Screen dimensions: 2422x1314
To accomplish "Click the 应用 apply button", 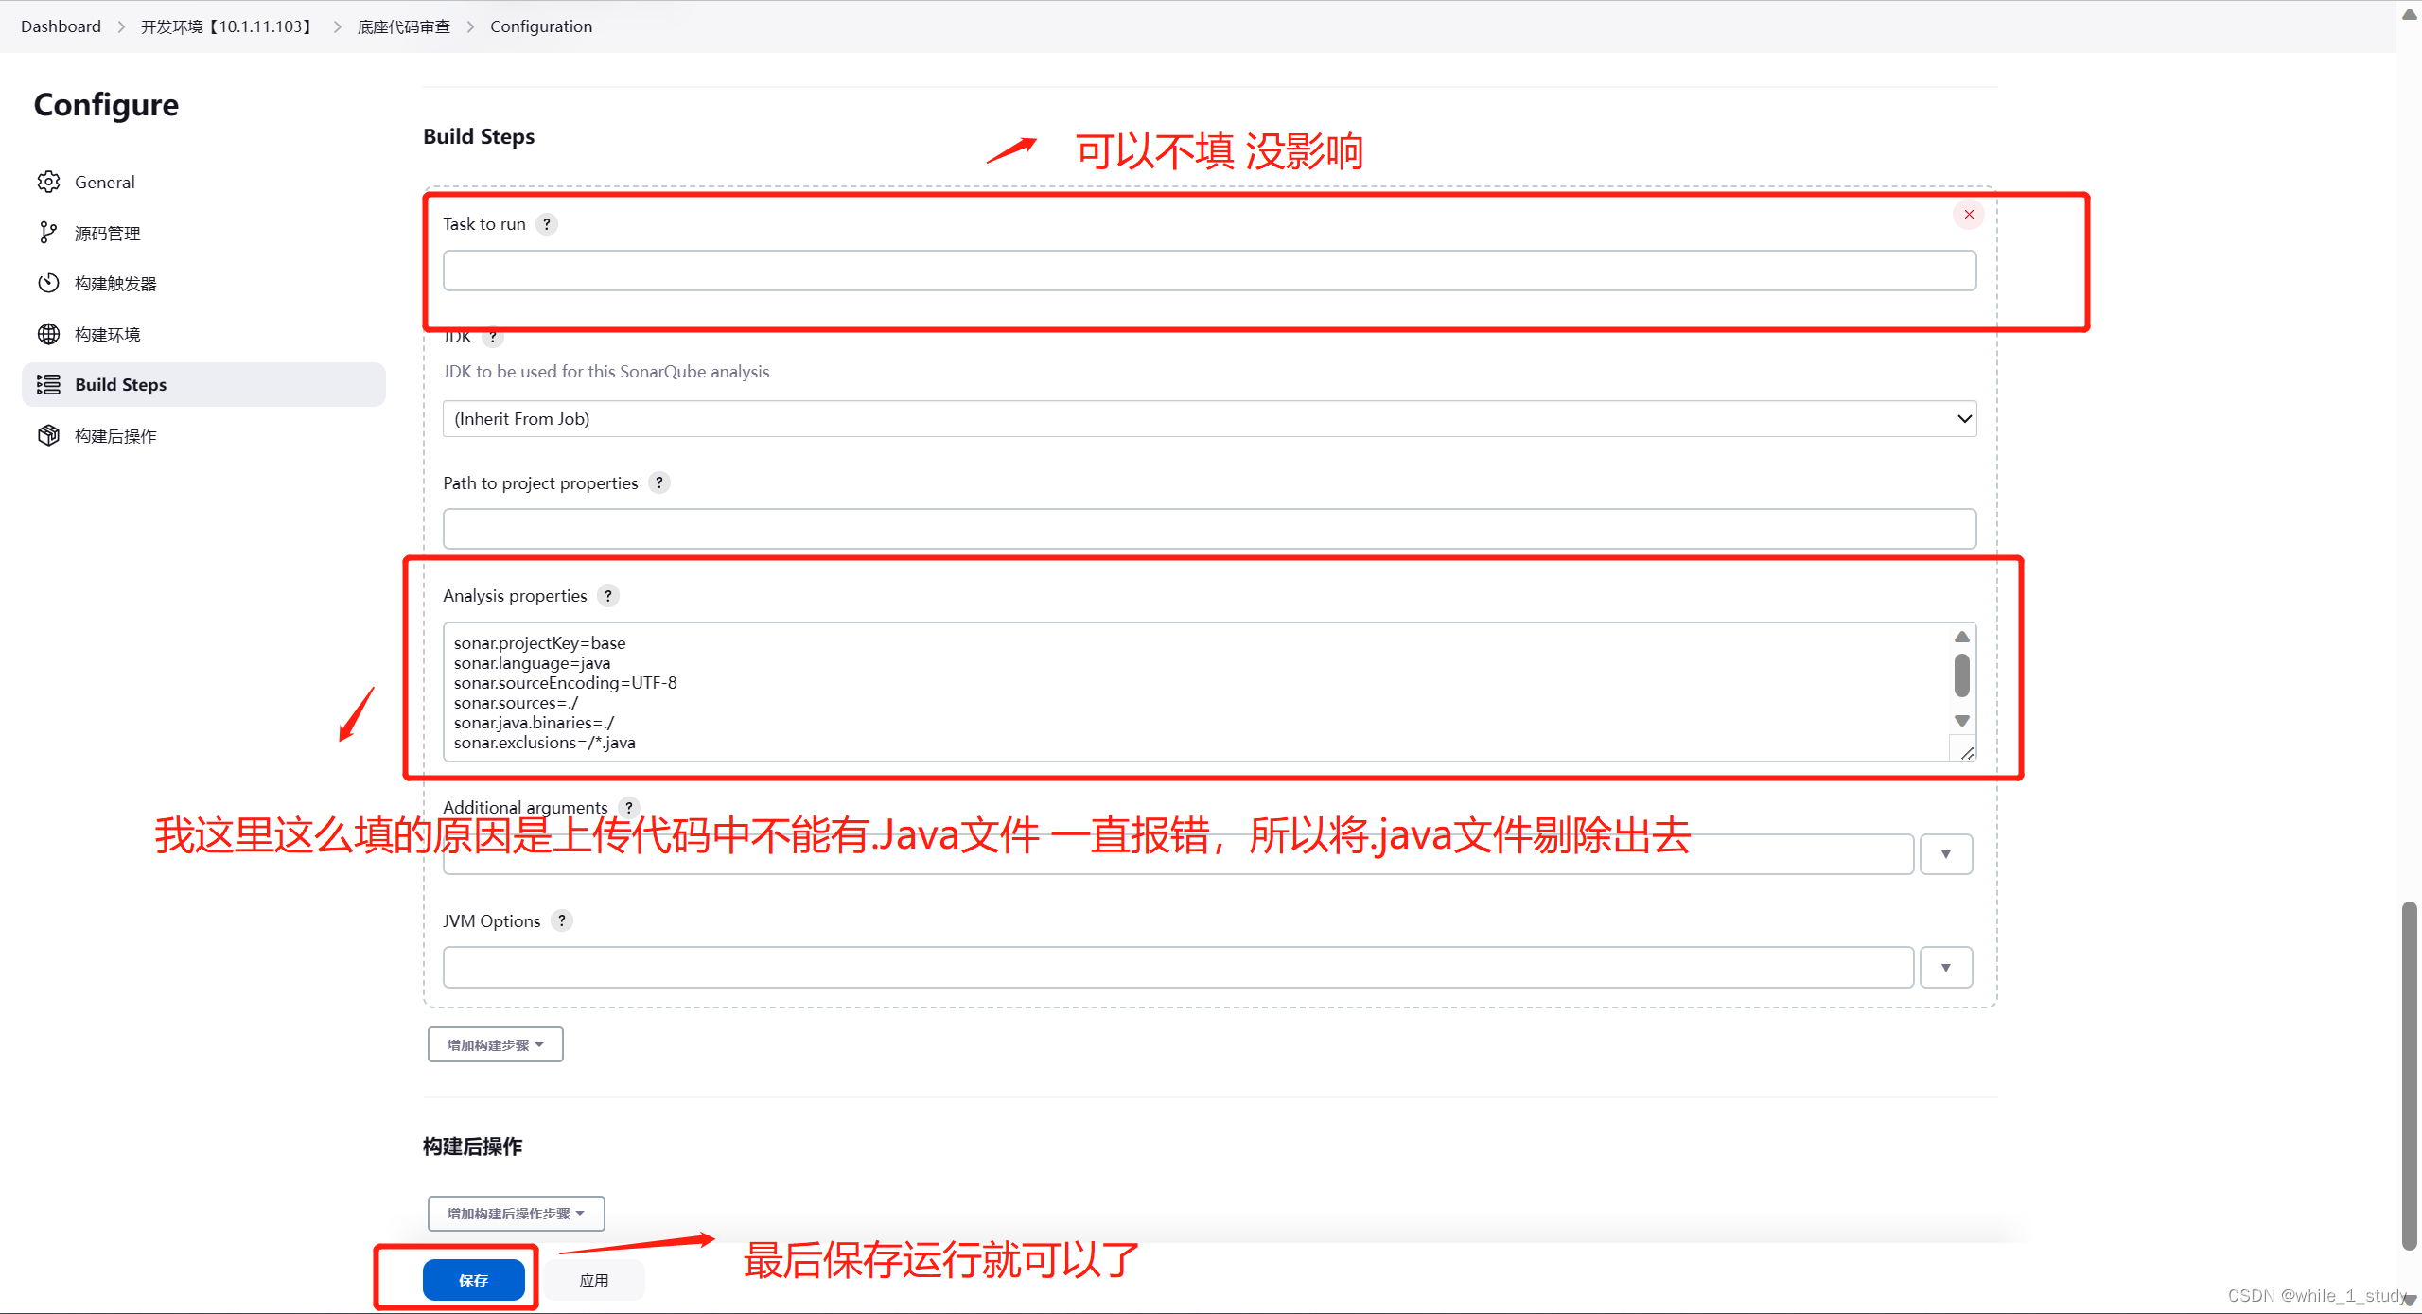I will pos(594,1280).
